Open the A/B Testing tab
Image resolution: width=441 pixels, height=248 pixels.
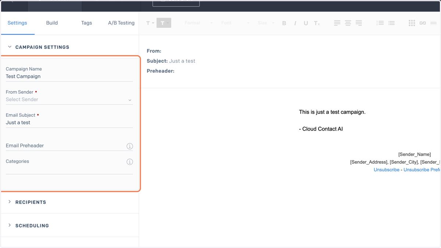[121, 23]
